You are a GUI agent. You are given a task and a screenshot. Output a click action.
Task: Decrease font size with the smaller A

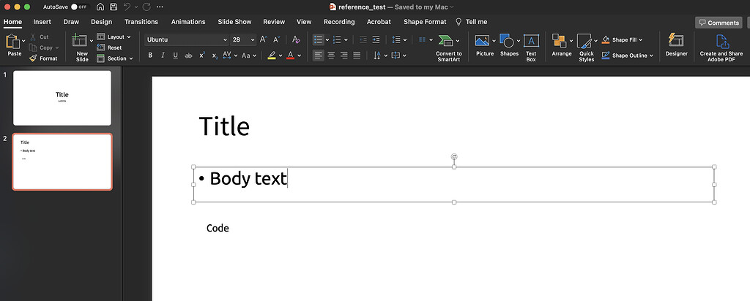pos(276,39)
